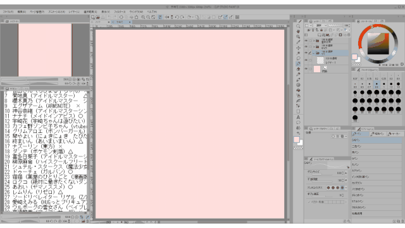
Task: Click the Zoom Out magnifier in command bar
Action: coord(148,17)
